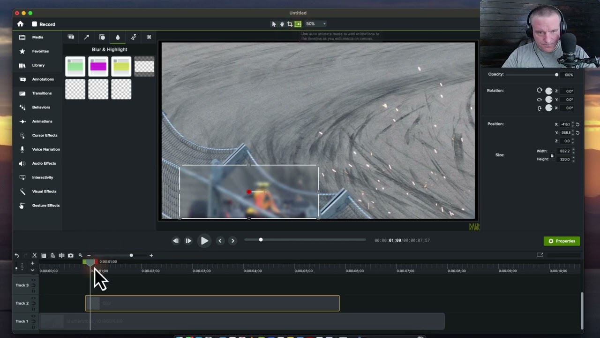600x338 pixels.
Task: Open the Animations panel
Action: (x=42, y=122)
